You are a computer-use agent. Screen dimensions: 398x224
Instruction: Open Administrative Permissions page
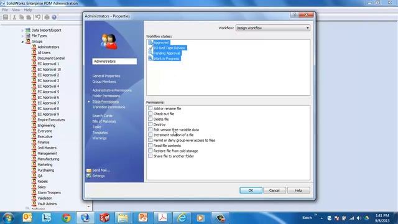[112, 90]
